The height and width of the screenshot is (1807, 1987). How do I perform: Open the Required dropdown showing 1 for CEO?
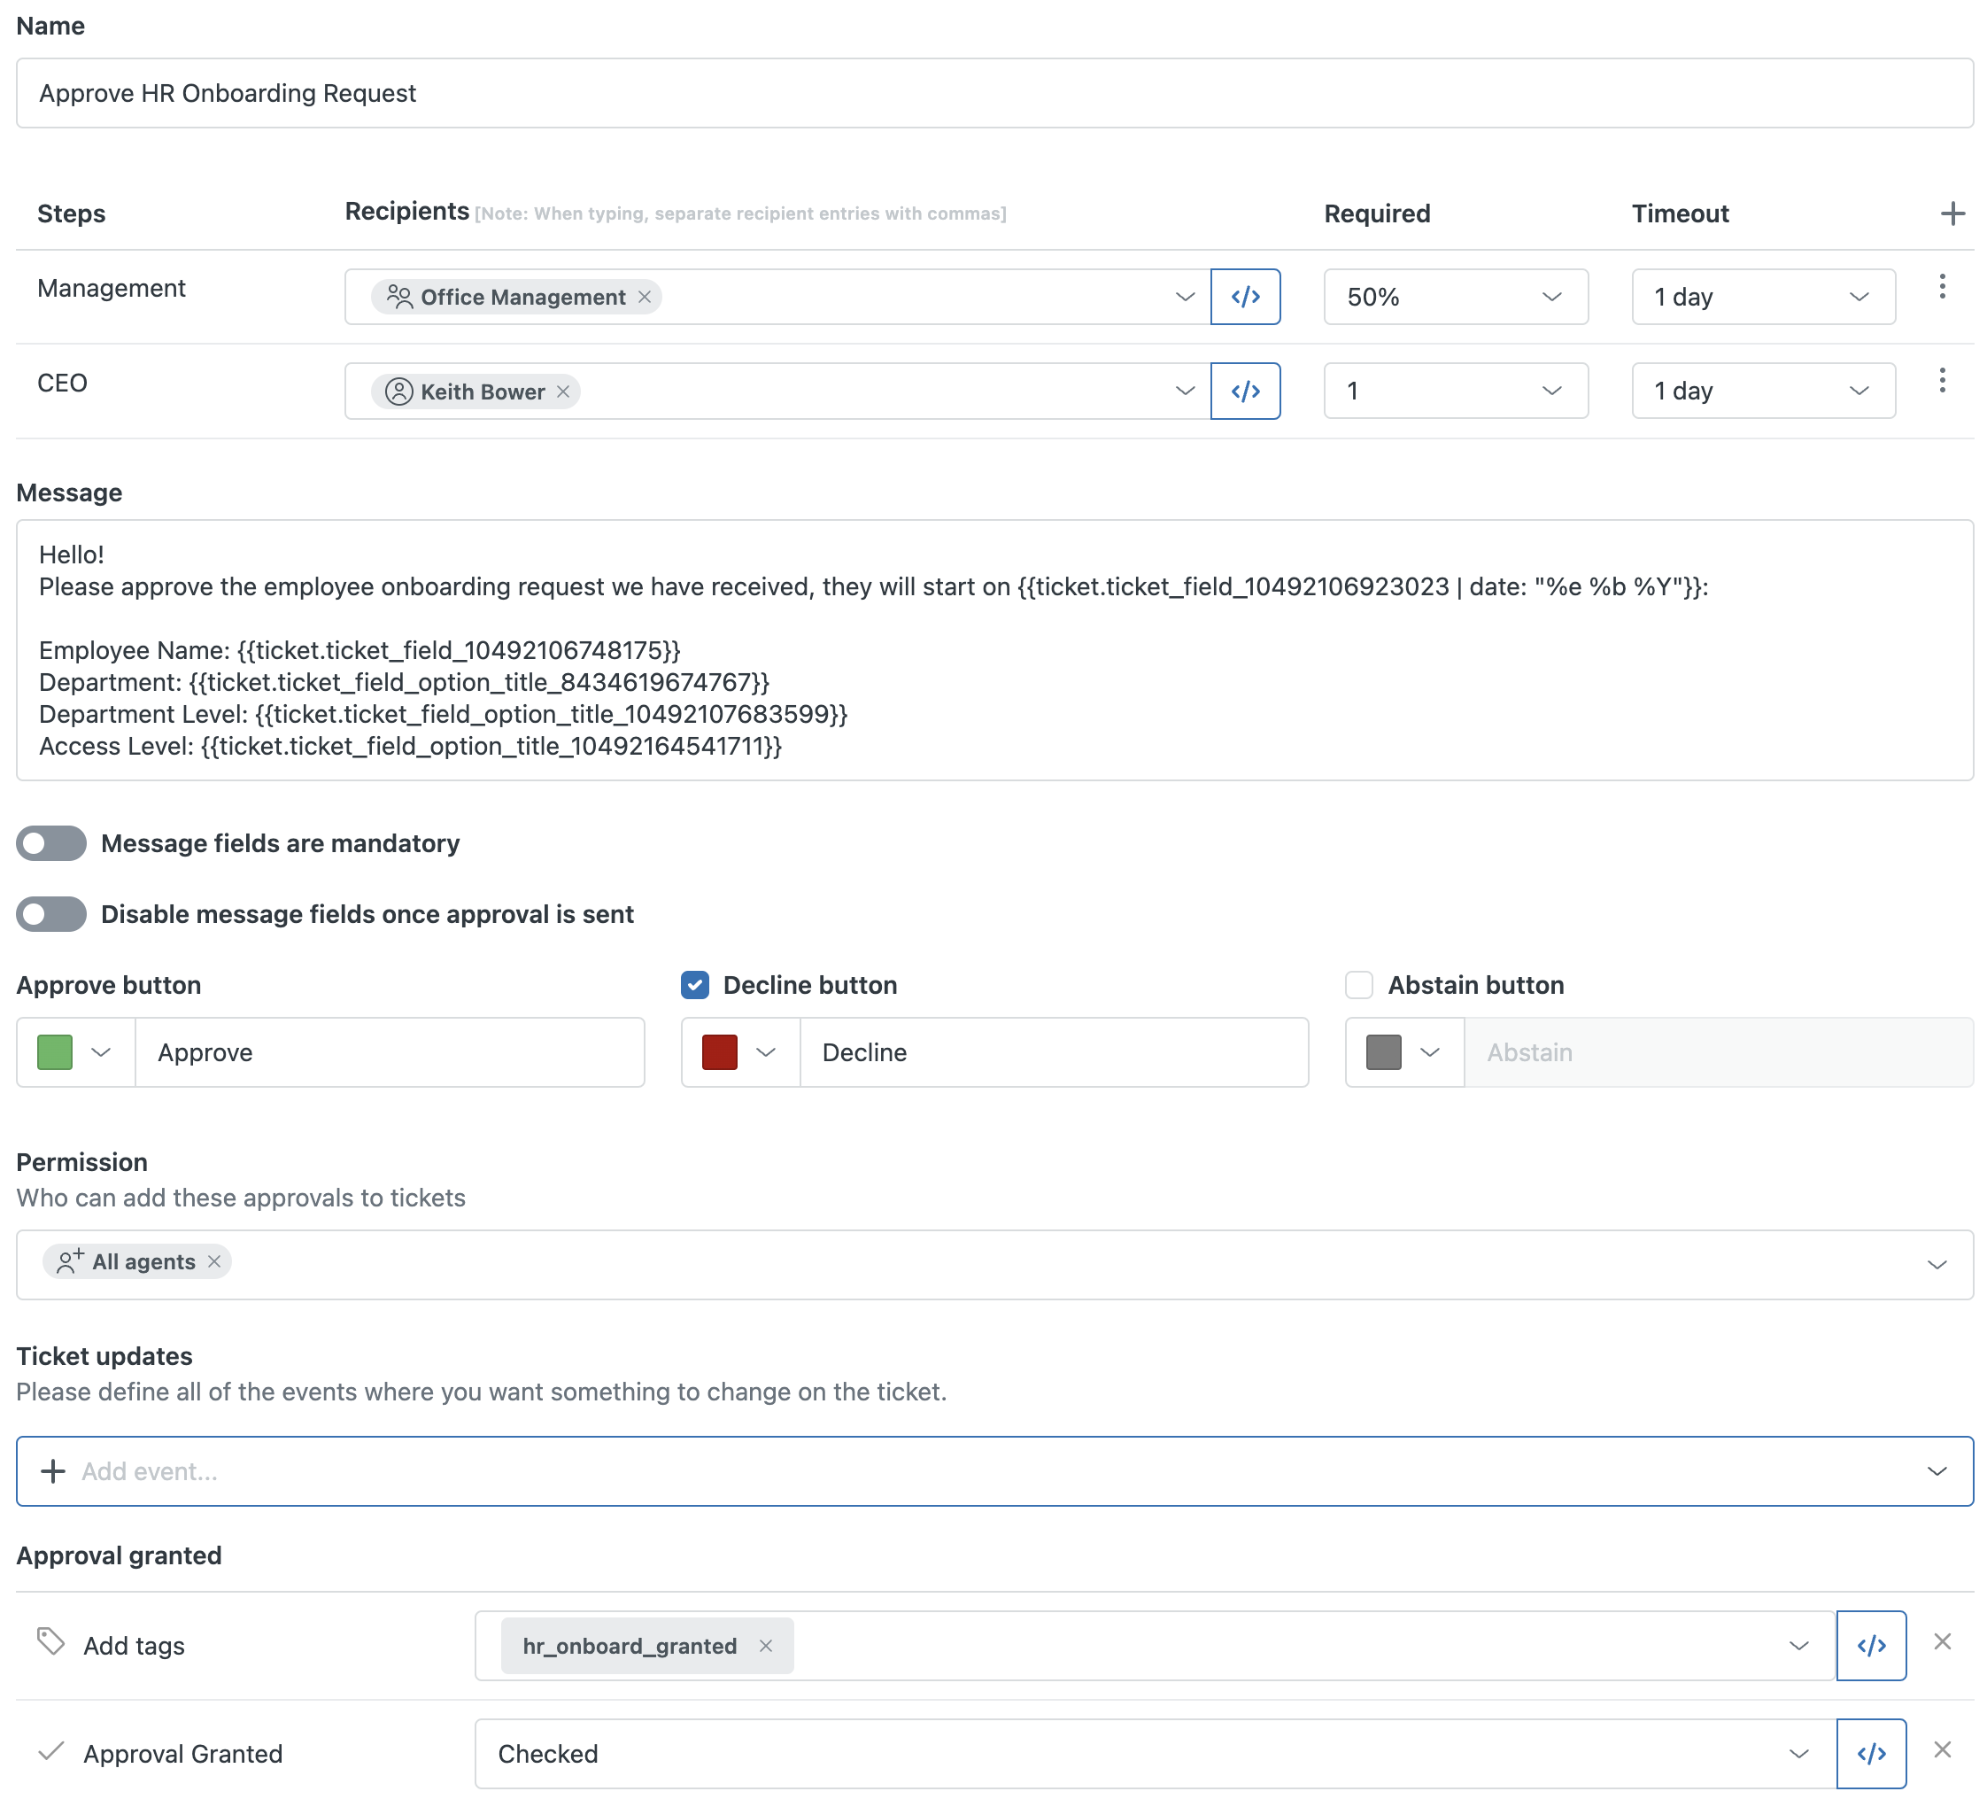click(1456, 392)
